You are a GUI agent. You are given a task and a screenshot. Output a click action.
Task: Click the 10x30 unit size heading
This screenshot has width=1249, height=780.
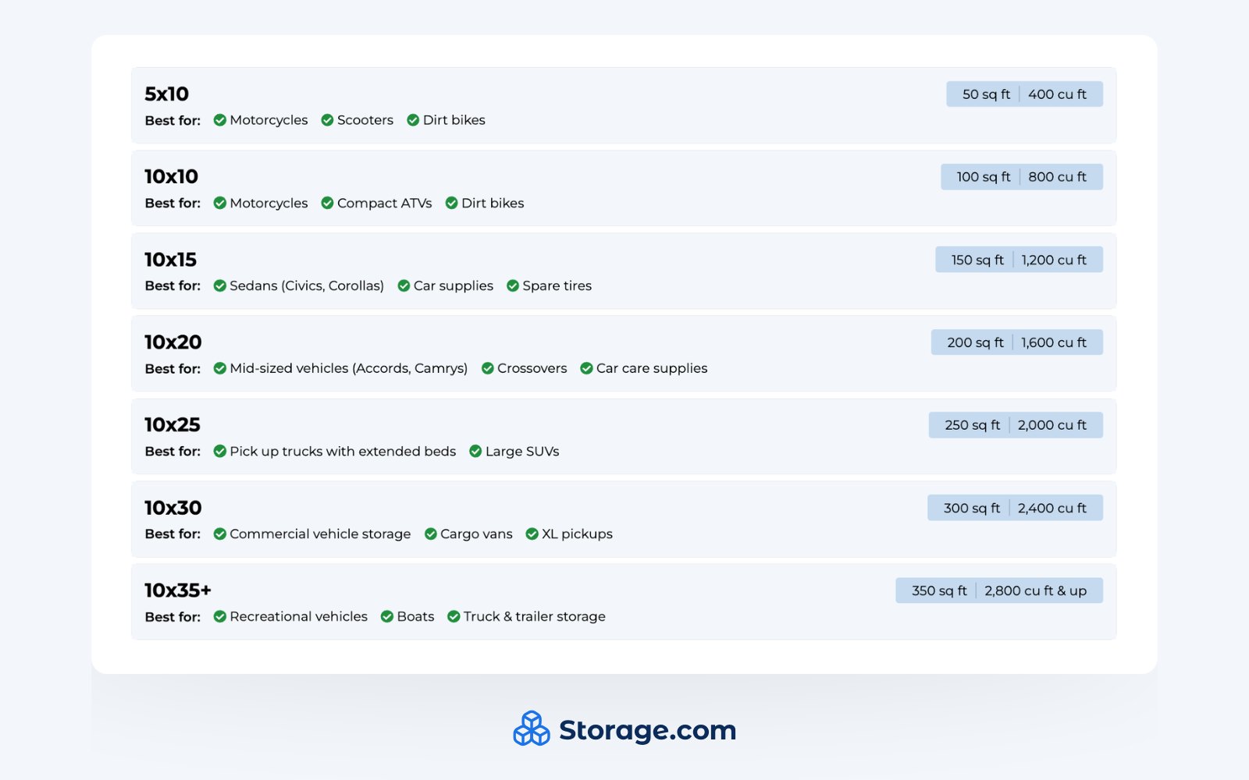tap(173, 508)
